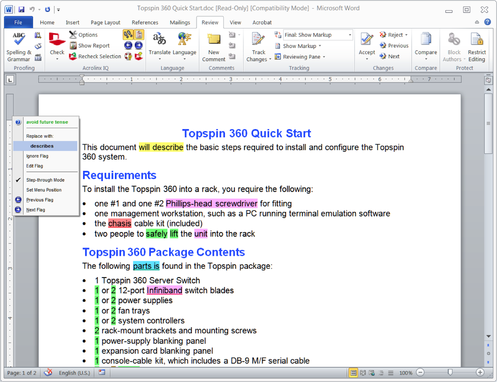Open Acrolinx Options
Screen dimensions: 497x382
point(84,35)
